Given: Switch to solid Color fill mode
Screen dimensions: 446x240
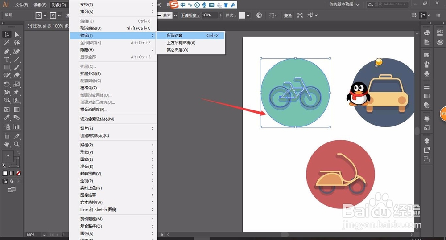Looking at the screenshot, I should pyautogui.click(x=5, y=173).
